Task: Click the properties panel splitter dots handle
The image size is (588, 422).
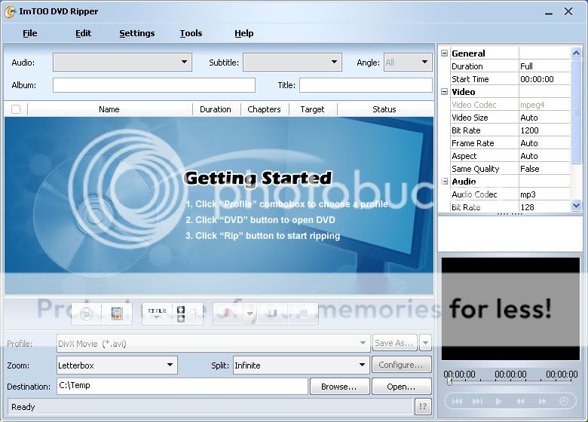Action: coord(510,214)
